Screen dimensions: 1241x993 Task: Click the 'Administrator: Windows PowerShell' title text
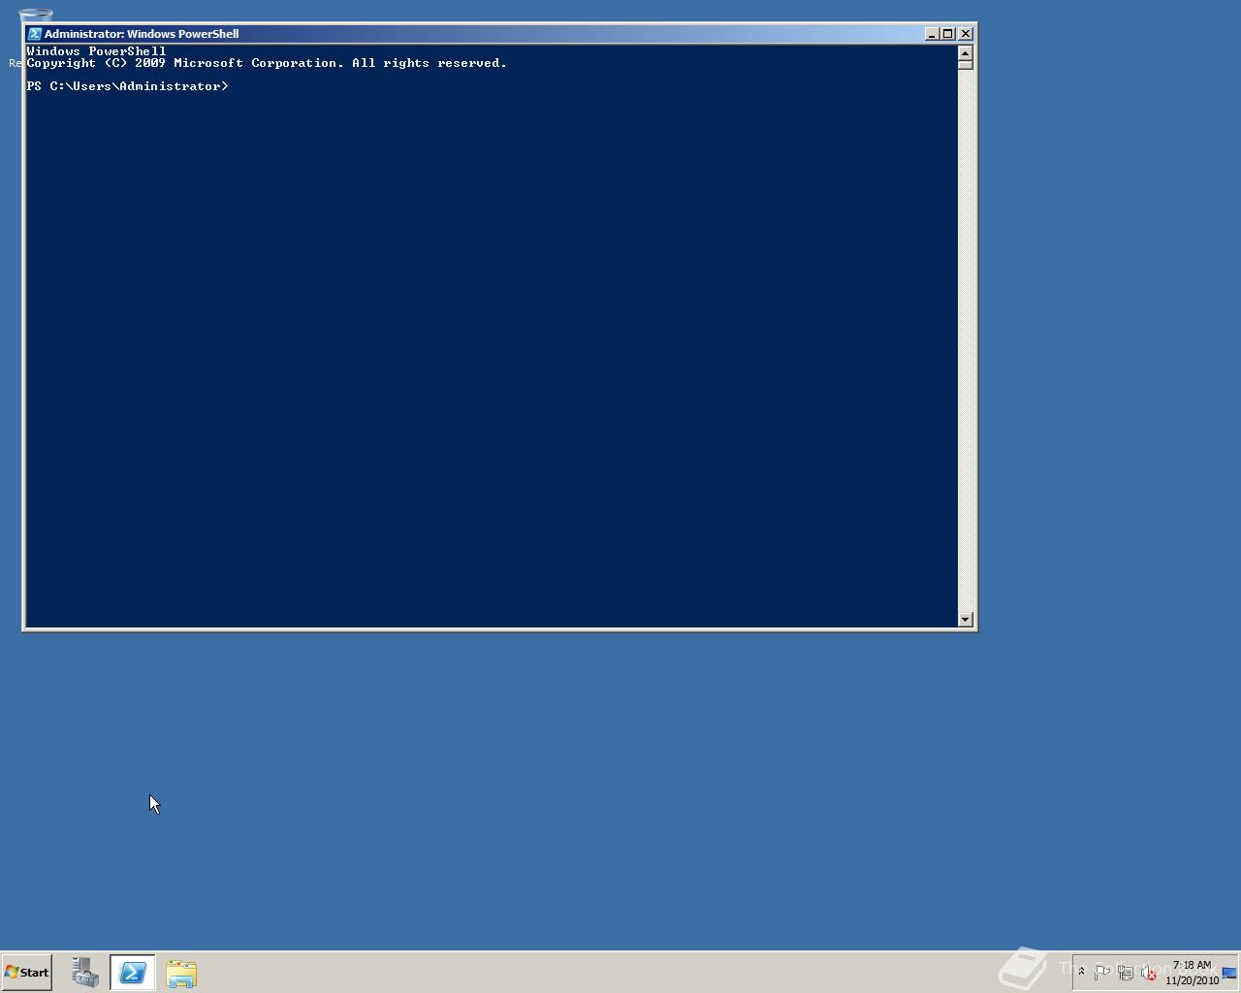tap(142, 34)
